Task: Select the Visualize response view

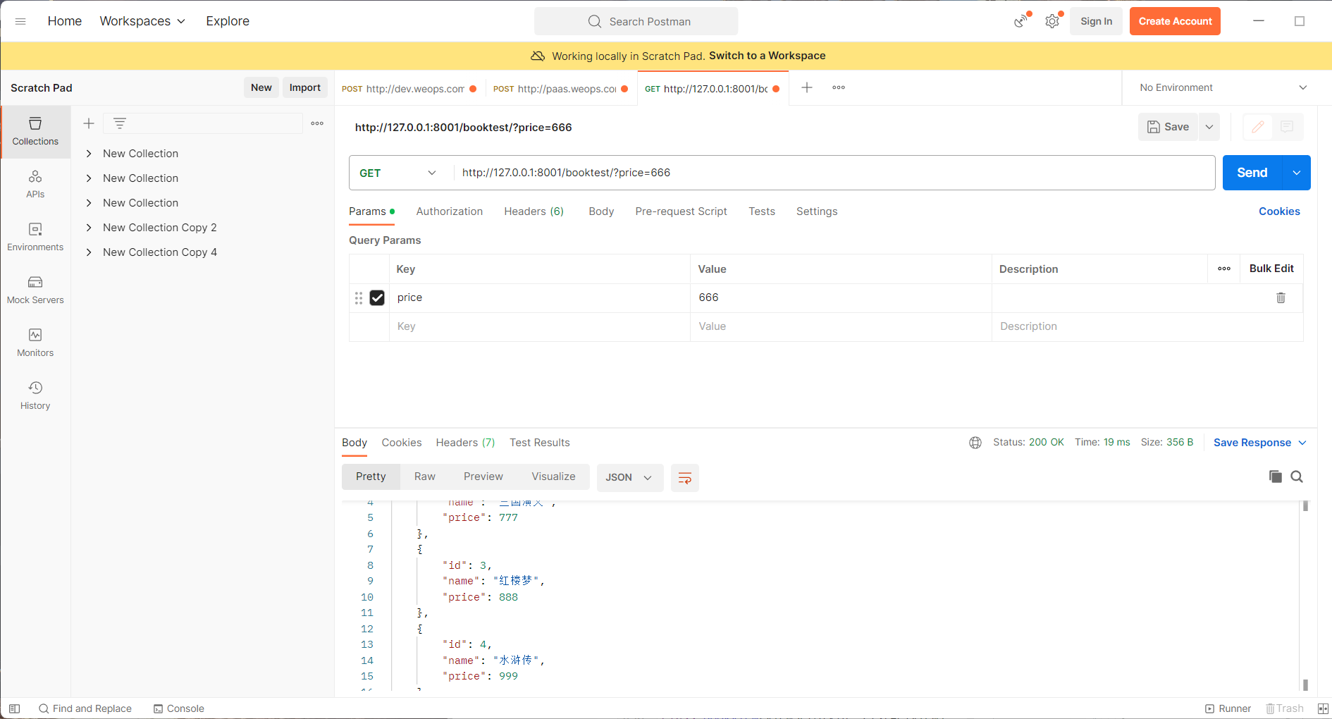Action: [553, 477]
